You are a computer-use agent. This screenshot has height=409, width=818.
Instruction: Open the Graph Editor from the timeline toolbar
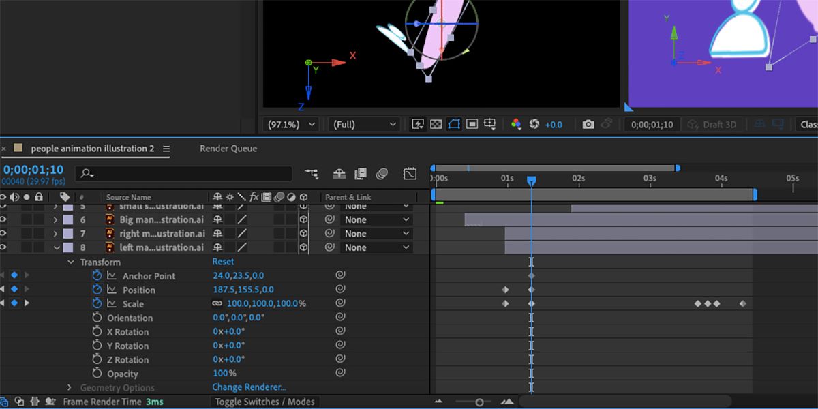pos(410,174)
